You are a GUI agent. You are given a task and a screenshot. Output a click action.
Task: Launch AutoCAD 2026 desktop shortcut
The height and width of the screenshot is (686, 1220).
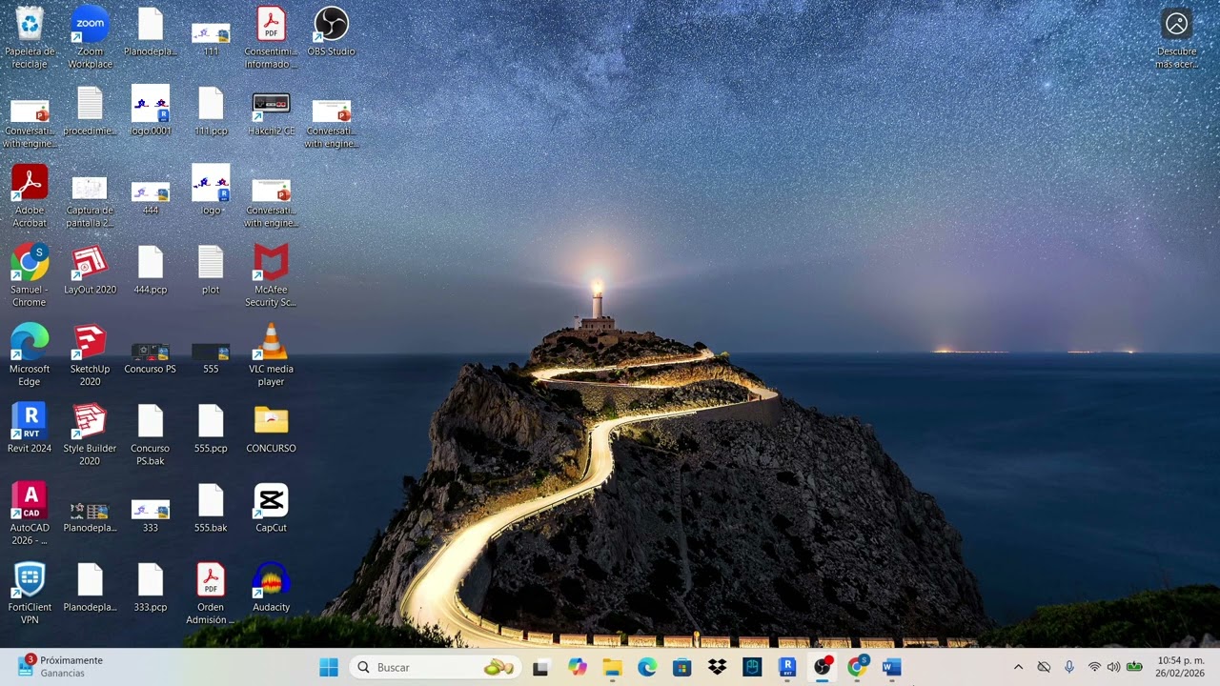tap(30, 514)
